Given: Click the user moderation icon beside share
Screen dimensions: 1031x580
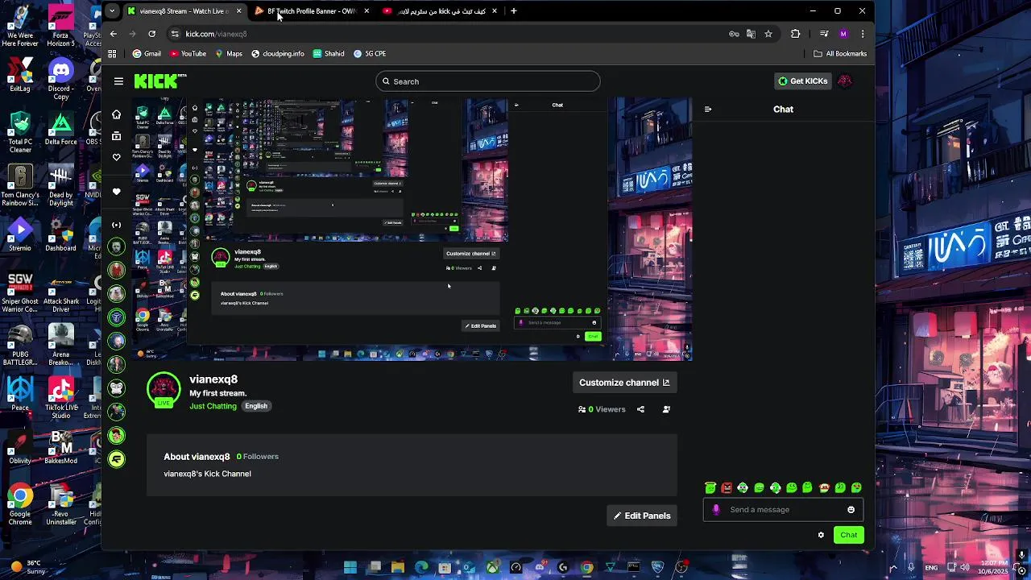Looking at the screenshot, I should (x=666, y=409).
